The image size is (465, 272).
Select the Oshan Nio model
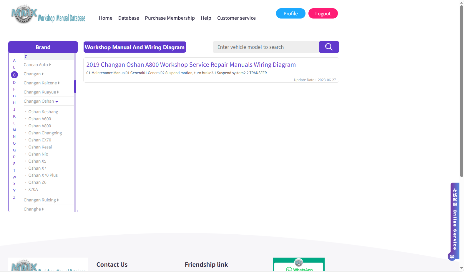[38, 154]
